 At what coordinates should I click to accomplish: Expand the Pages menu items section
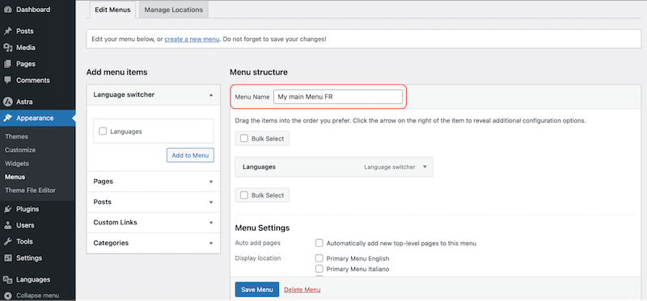pos(152,182)
